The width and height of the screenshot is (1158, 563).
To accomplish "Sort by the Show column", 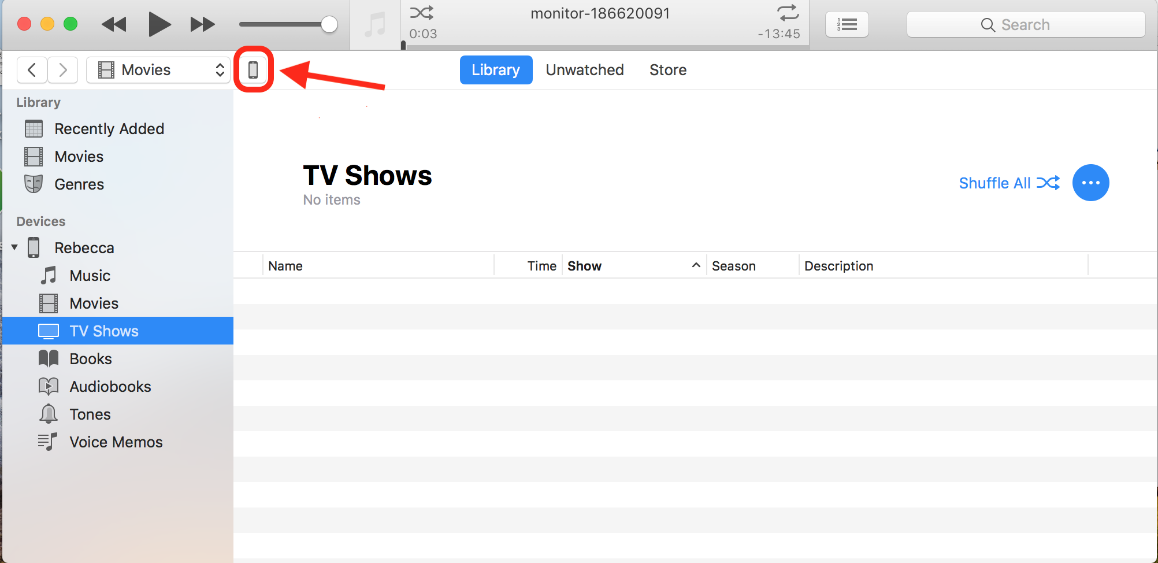I will point(634,266).
